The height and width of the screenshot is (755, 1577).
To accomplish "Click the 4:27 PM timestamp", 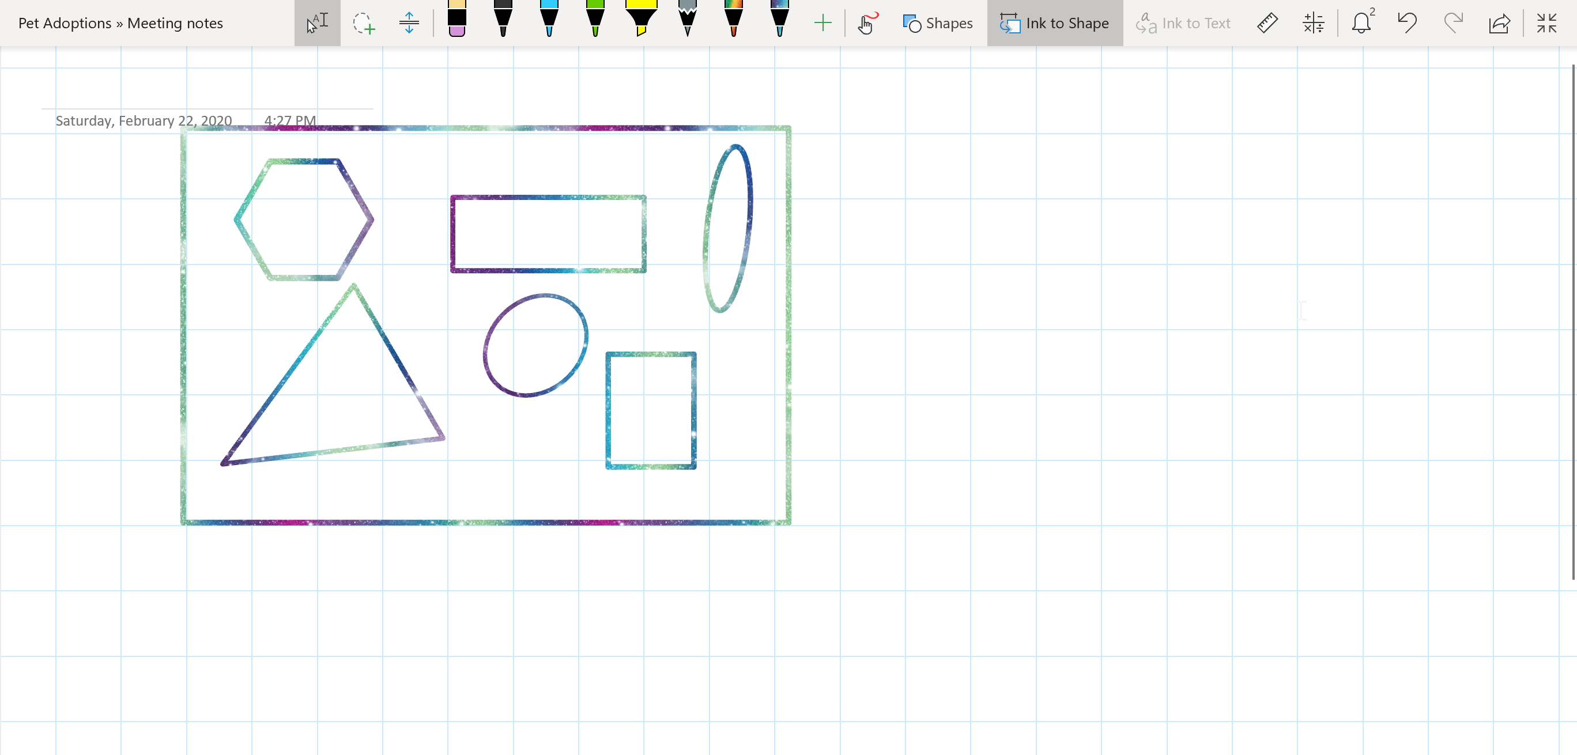I will coord(290,120).
